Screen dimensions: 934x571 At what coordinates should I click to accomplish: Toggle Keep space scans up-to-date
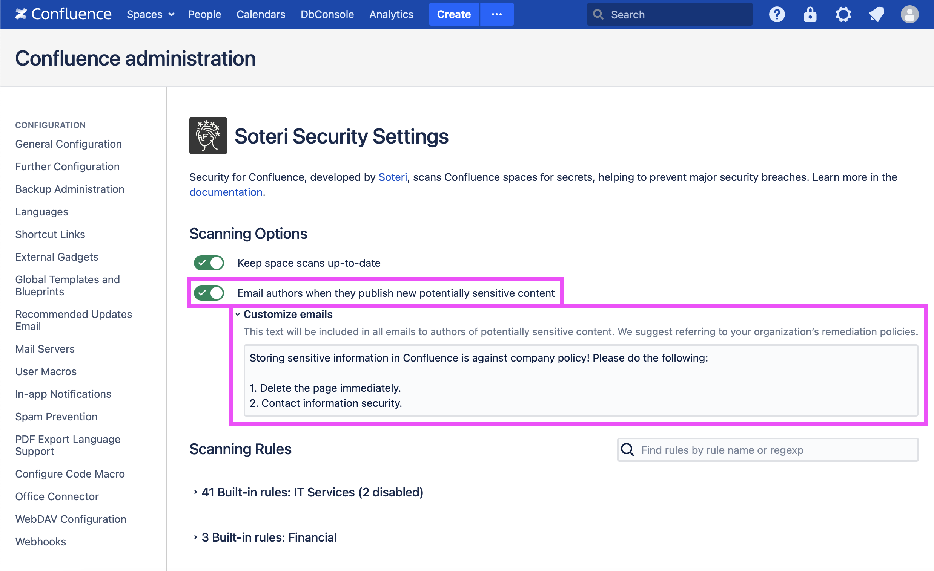click(x=209, y=263)
